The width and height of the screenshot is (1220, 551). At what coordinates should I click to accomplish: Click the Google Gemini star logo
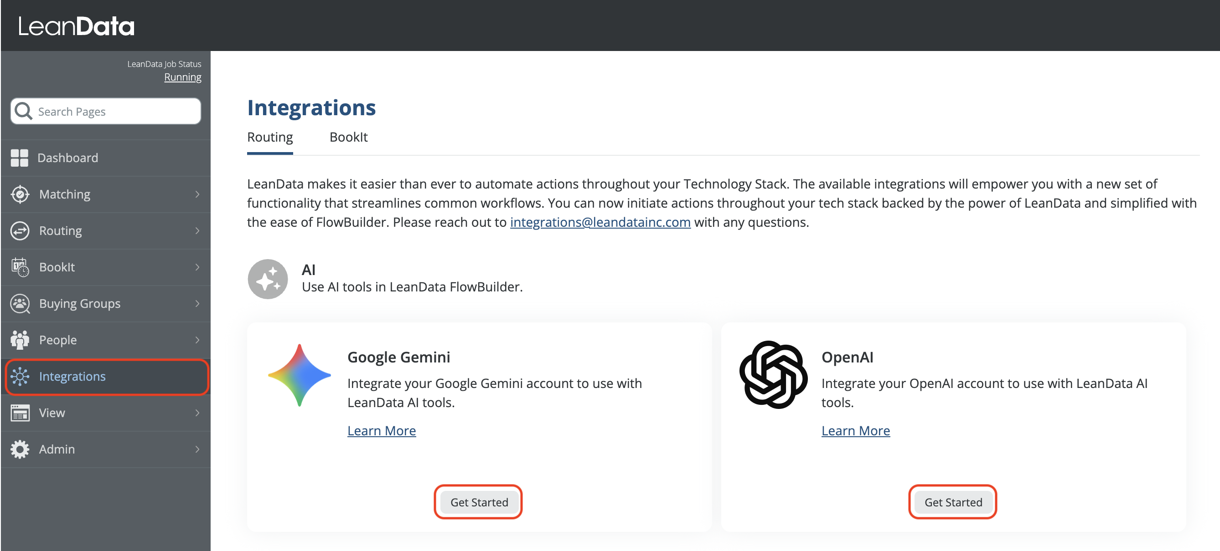point(300,375)
